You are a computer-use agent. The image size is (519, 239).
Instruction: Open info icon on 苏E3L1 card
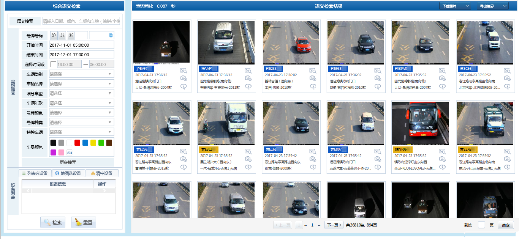pos(248,167)
